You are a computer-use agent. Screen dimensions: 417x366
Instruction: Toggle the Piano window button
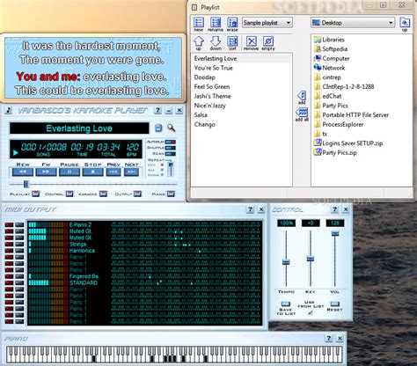click(171, 194)
